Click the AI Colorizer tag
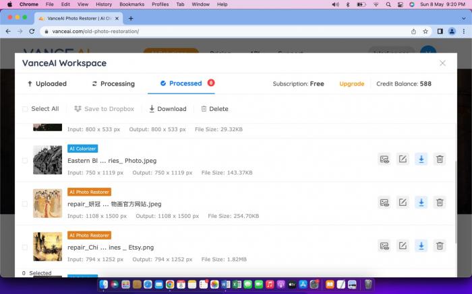This screenshot has height=294, width=472. click(82, 149)
